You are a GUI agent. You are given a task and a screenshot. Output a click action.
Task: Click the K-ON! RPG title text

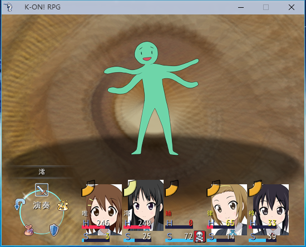(x=42, y=7)
